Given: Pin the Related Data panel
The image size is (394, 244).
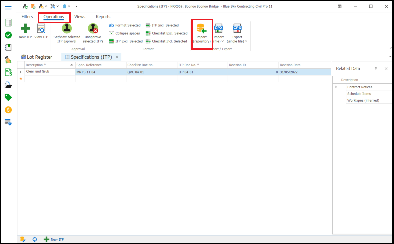Looking at the screenshot, I should click(x=376, y=69).
